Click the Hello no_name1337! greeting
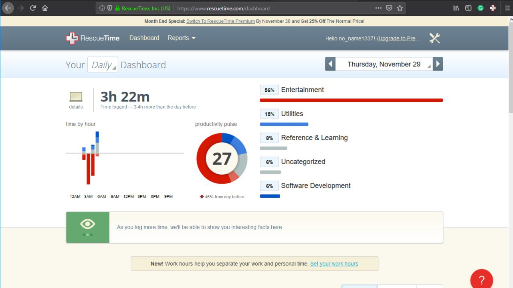The width and height of the screenshot is (513, 288). 350,38
